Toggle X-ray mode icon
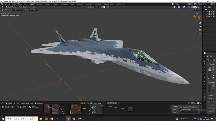Image resolution: width=216 pixels, height=121 pixels. point(189,7)
